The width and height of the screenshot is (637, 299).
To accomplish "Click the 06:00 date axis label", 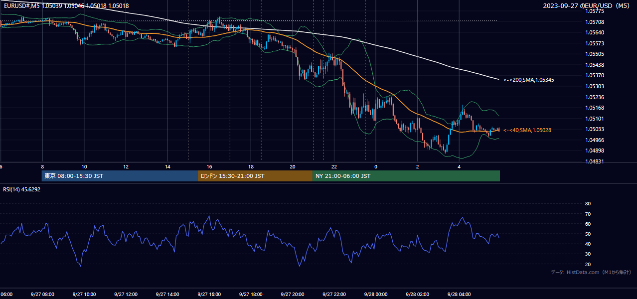I will [6, 294].
